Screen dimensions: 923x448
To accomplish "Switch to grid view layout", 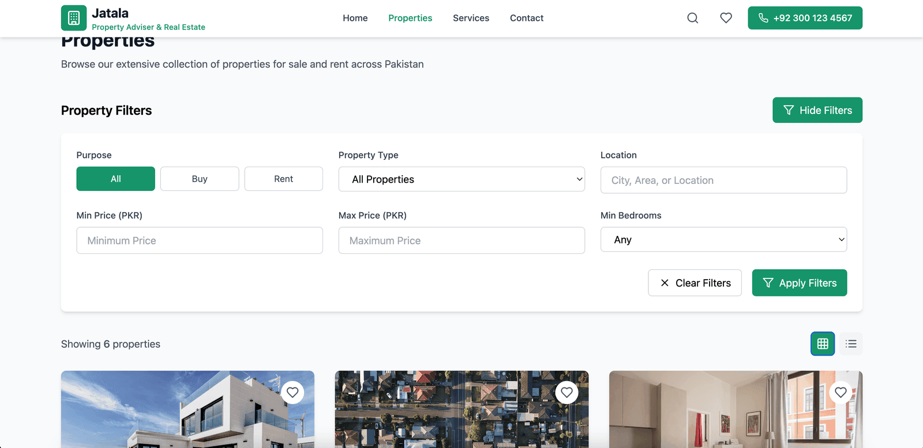I will 823,344.
